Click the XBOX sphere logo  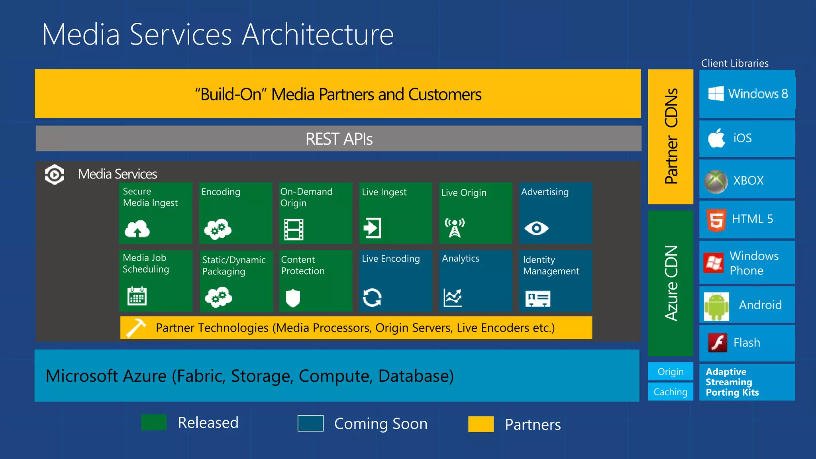coord(716,181)
